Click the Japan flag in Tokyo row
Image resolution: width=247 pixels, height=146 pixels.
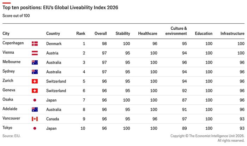point(35,128)
